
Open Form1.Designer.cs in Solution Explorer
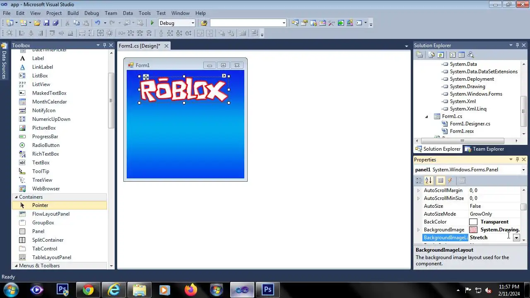click(470, 124)
